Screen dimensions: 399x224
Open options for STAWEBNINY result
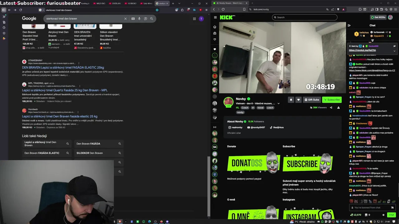click(79, 63)
